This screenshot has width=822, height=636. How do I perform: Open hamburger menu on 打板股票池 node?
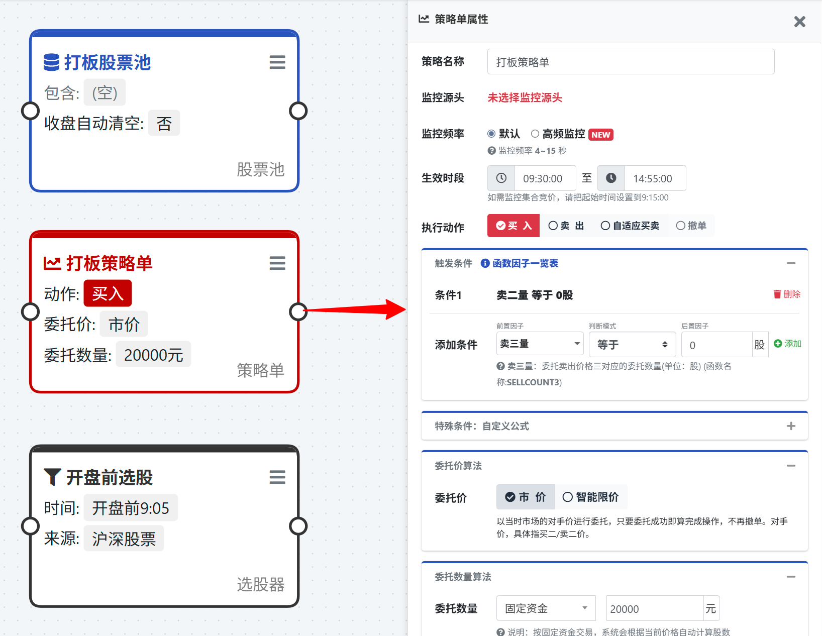[x=277, y=62]
